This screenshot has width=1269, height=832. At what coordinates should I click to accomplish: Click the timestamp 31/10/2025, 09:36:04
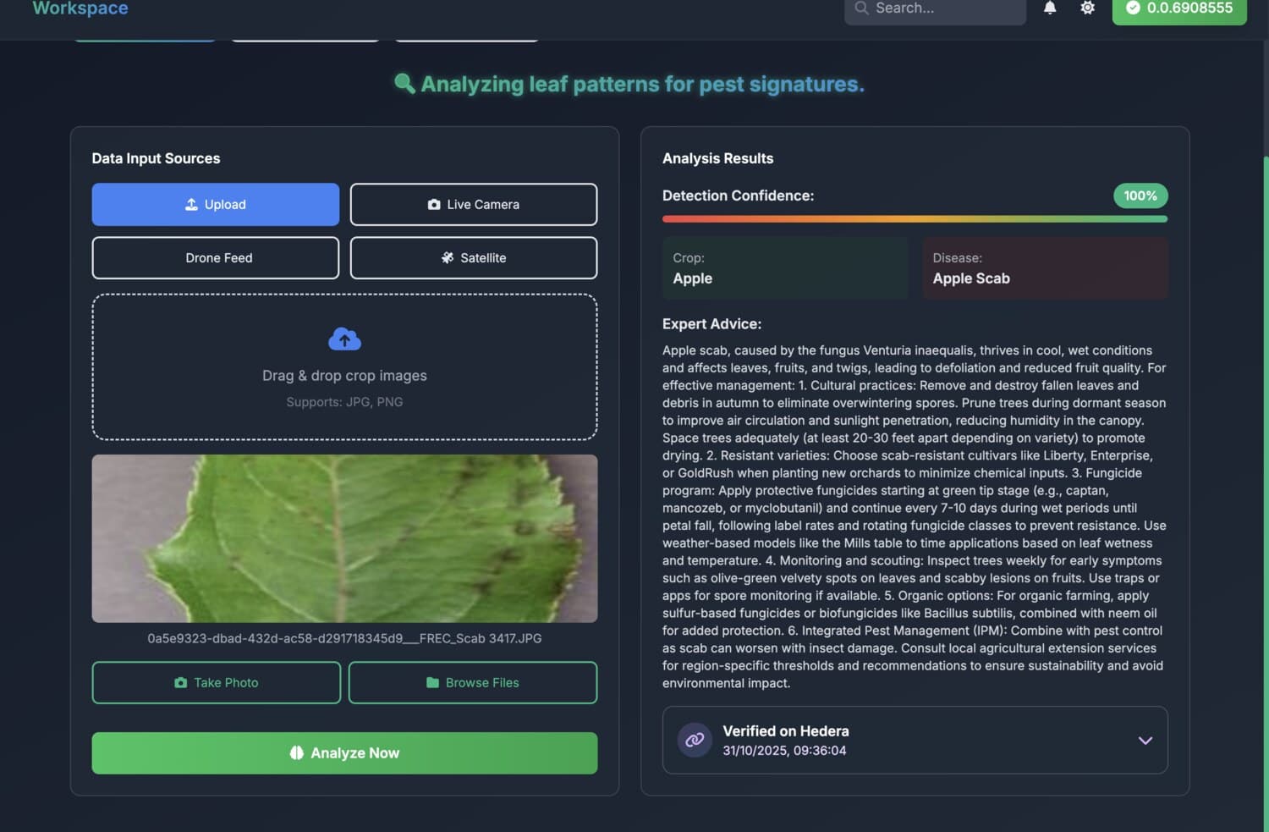click(784, 750)
